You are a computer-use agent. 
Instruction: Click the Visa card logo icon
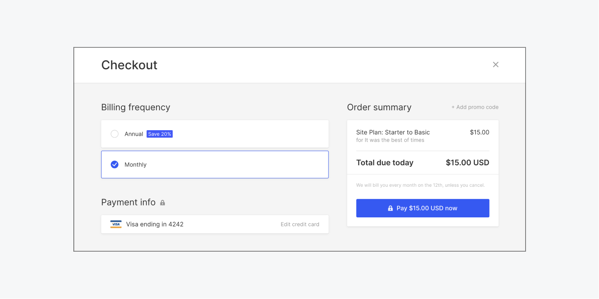(116, 224)
